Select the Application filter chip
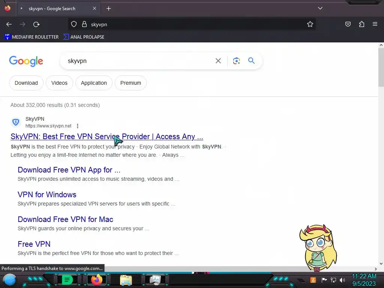 tap(94, 83)
